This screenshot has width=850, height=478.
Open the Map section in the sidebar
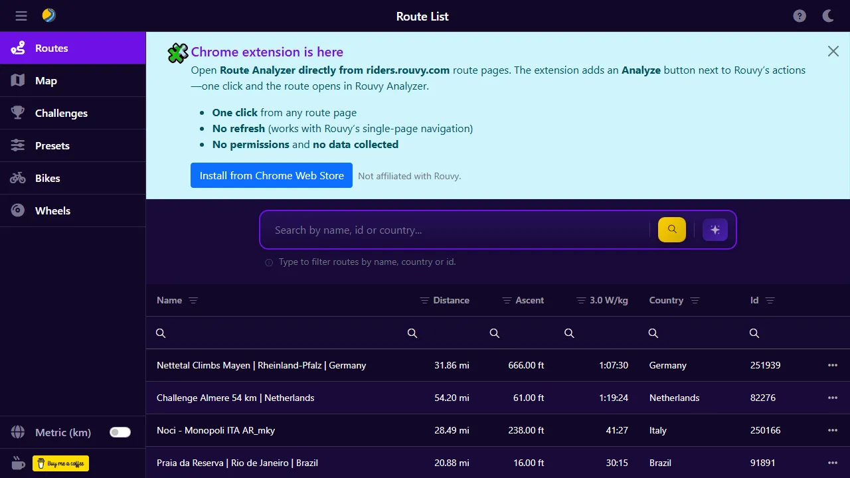point(46,80)
